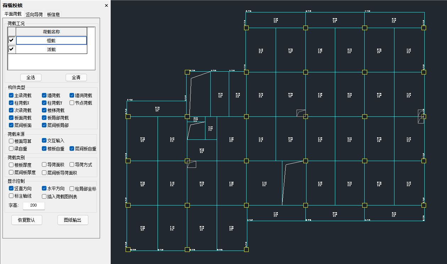447x264 pixels.
Task: Check the 梁自重 option
Action: click(x=11, y=149)
